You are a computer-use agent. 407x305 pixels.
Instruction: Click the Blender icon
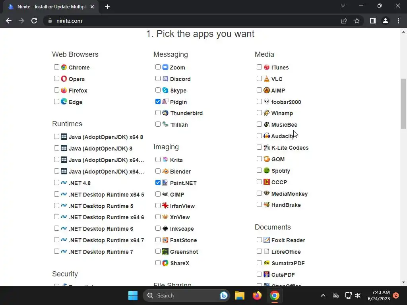(x=165, y=171)
